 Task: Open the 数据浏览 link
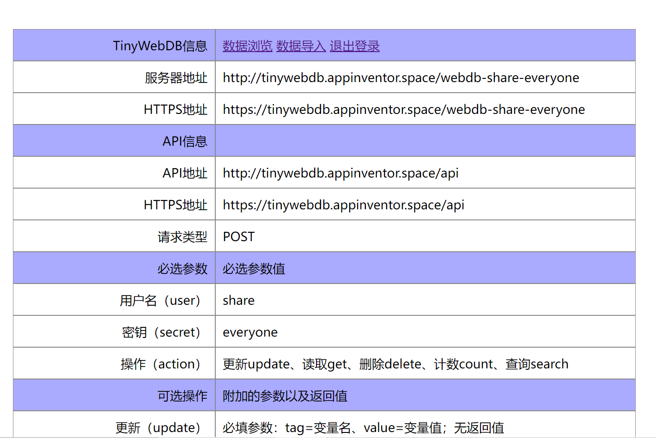tap(248, 46)
